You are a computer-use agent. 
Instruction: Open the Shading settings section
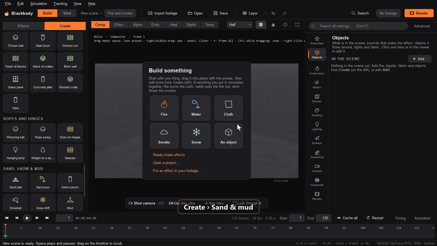click(x=317, y=112)
